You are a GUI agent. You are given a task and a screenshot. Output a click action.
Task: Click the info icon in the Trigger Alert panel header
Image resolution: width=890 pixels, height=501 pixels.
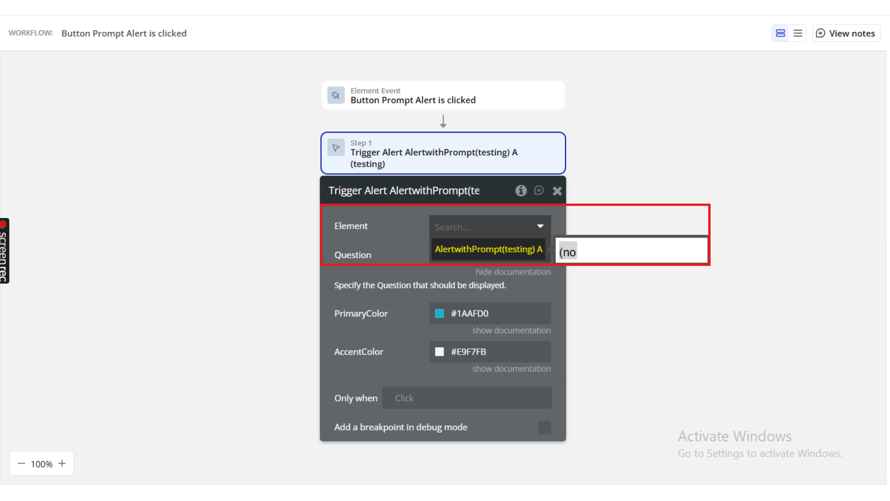pos(521,191)
